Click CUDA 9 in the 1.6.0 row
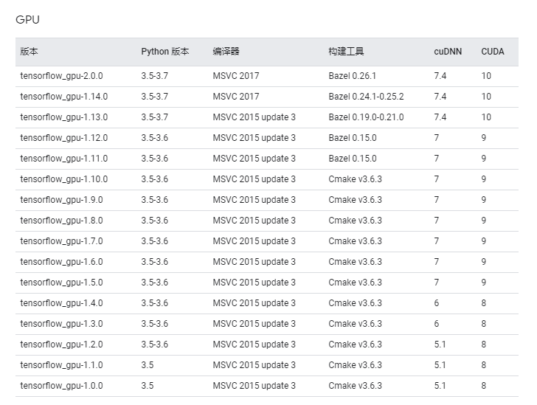Image resolution: width=537 pixels, height=405 pixels. click(484, 262)
